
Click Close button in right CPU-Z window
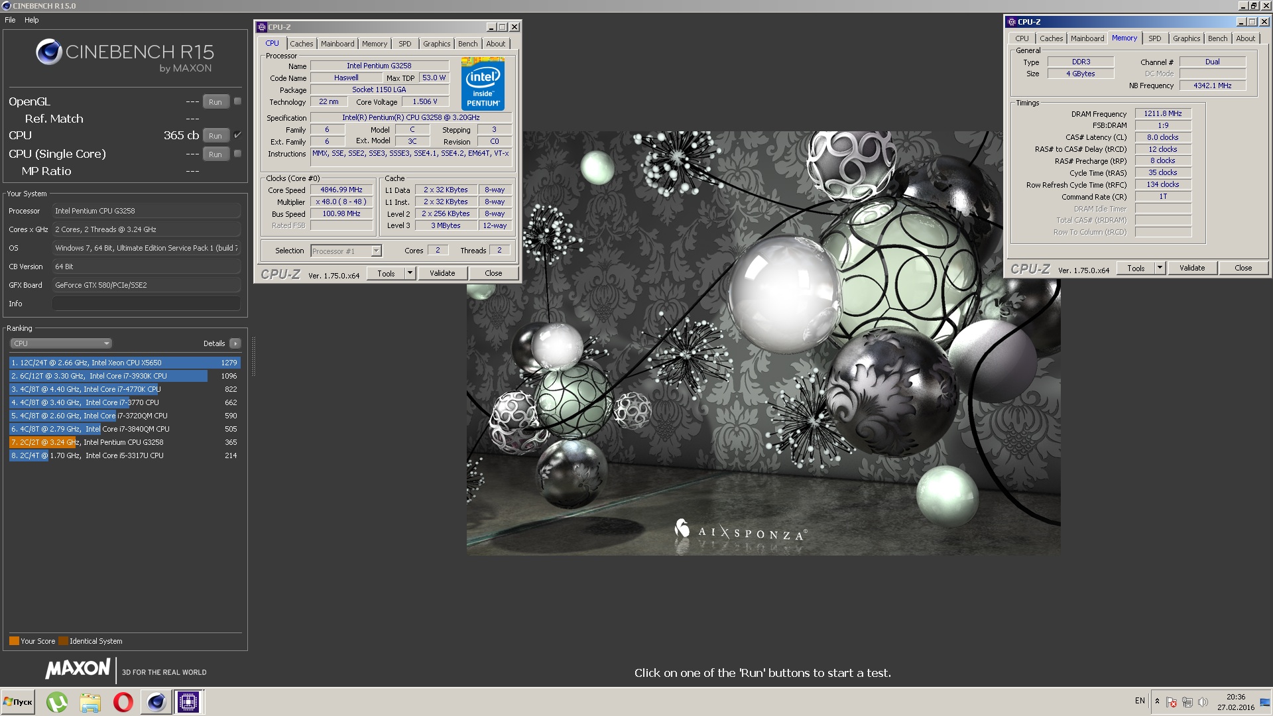(1243, 268)
